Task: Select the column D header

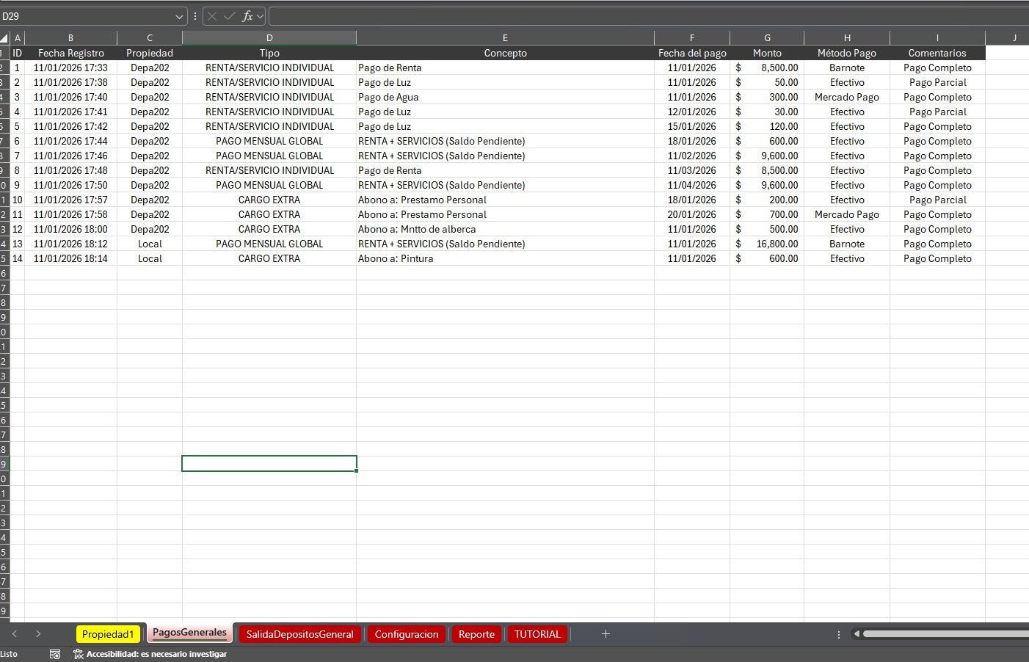Action: pos(269,37)
